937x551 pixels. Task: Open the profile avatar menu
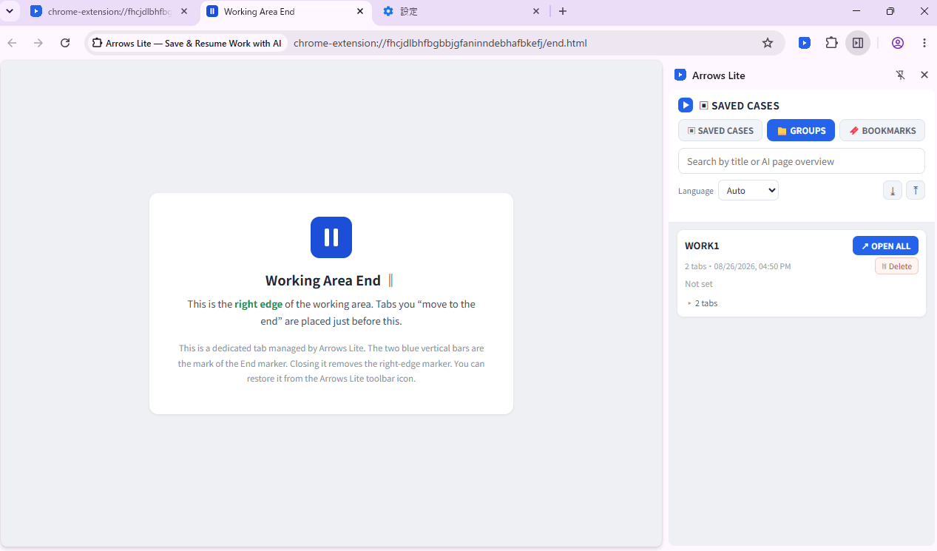(898, 43)
